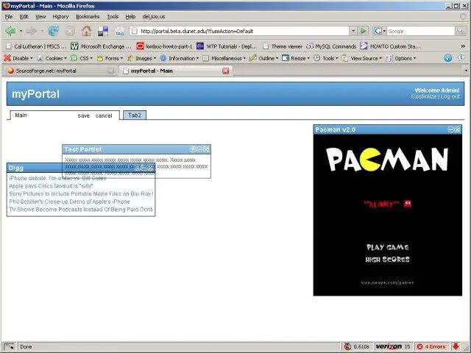Click status bar icon left of Done

click(x=9, y=346)
